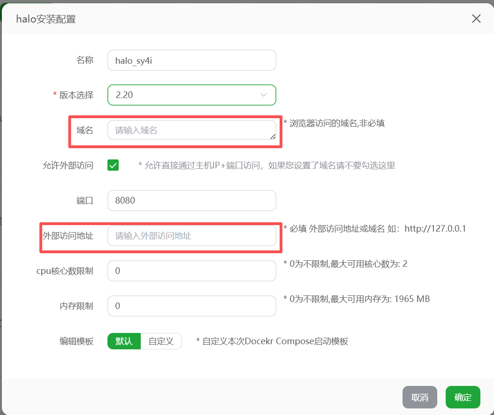Click the 外部访问地址 input field

pos(191,236)
